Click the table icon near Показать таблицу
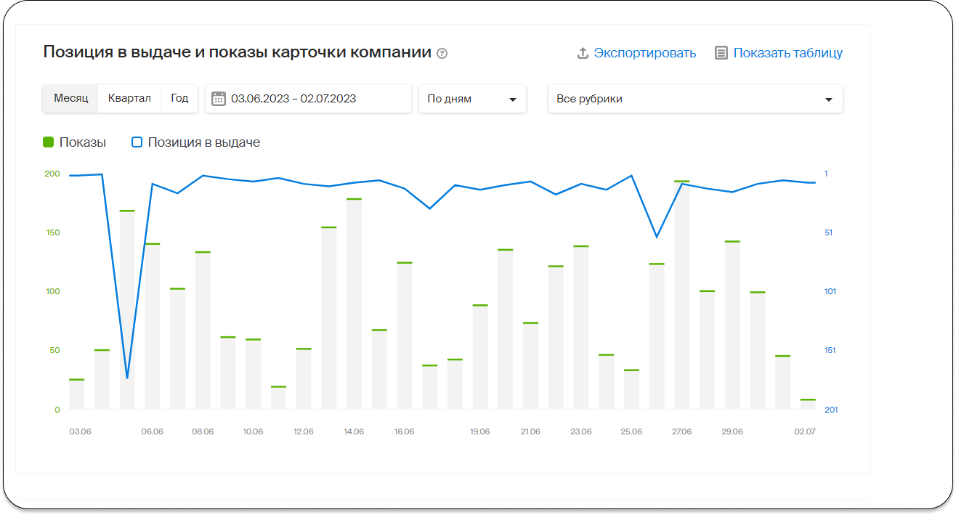Screen dimensions: 956x515 (x=721, y=53)
